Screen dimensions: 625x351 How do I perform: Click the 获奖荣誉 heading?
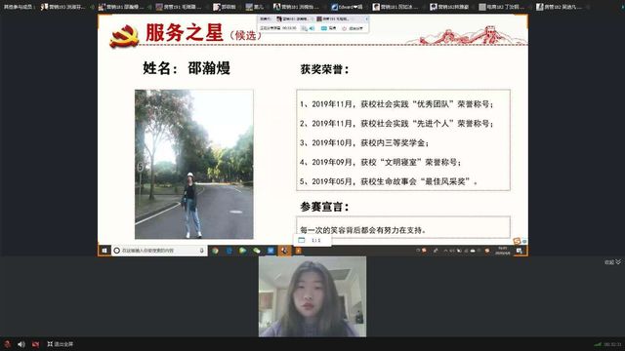[325, 69]
